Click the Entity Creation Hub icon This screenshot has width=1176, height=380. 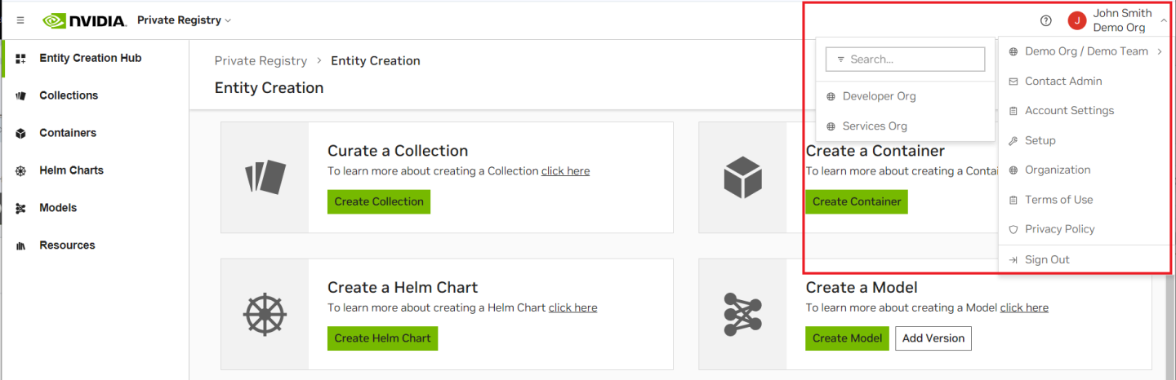(20, 59)
